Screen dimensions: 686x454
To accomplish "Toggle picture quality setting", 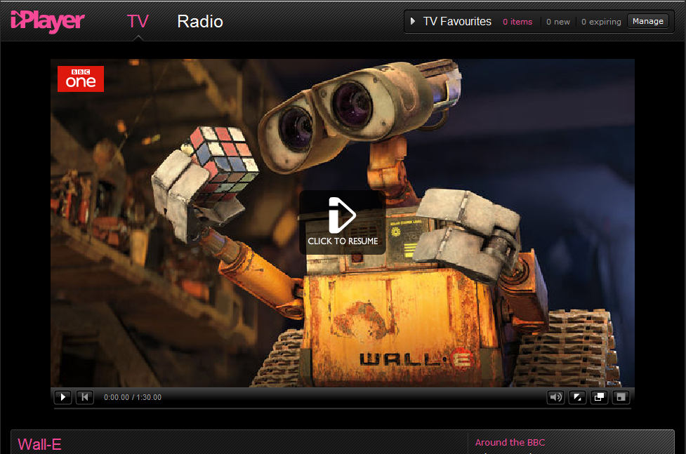I will (x=577, y=396).
